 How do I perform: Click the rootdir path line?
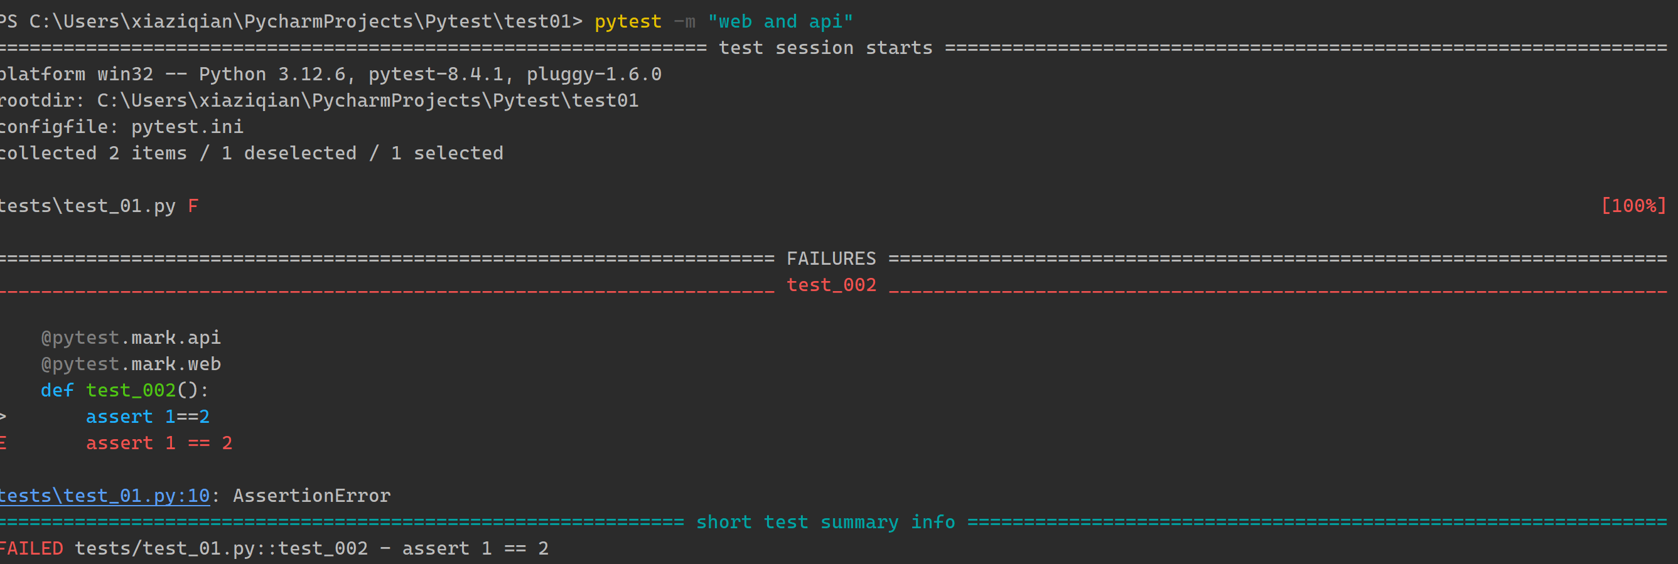point(319,100)
